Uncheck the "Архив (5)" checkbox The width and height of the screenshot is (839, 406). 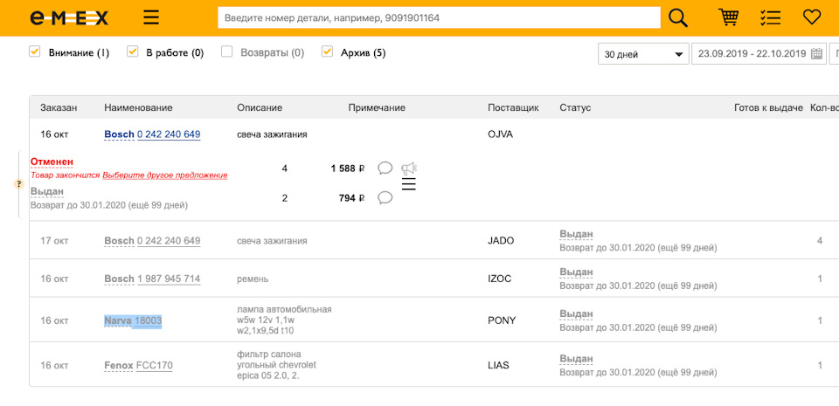click(328, 52)
